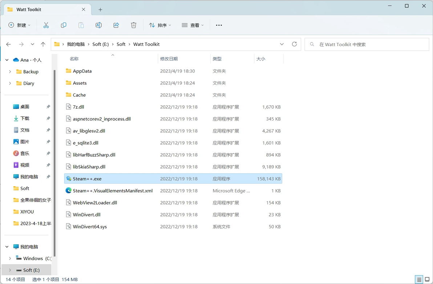Expand Soft (E:) drive node in tree
The width and height of the screenshot is (433, 284).
pyautogui.click(x=10, y=270)
